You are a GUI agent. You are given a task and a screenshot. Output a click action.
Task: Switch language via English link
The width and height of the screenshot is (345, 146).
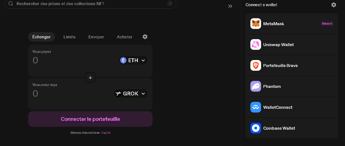coord(106,133)
